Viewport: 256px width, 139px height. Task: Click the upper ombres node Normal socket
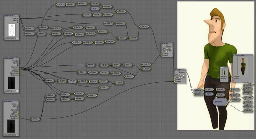click(x=19, y=67)
